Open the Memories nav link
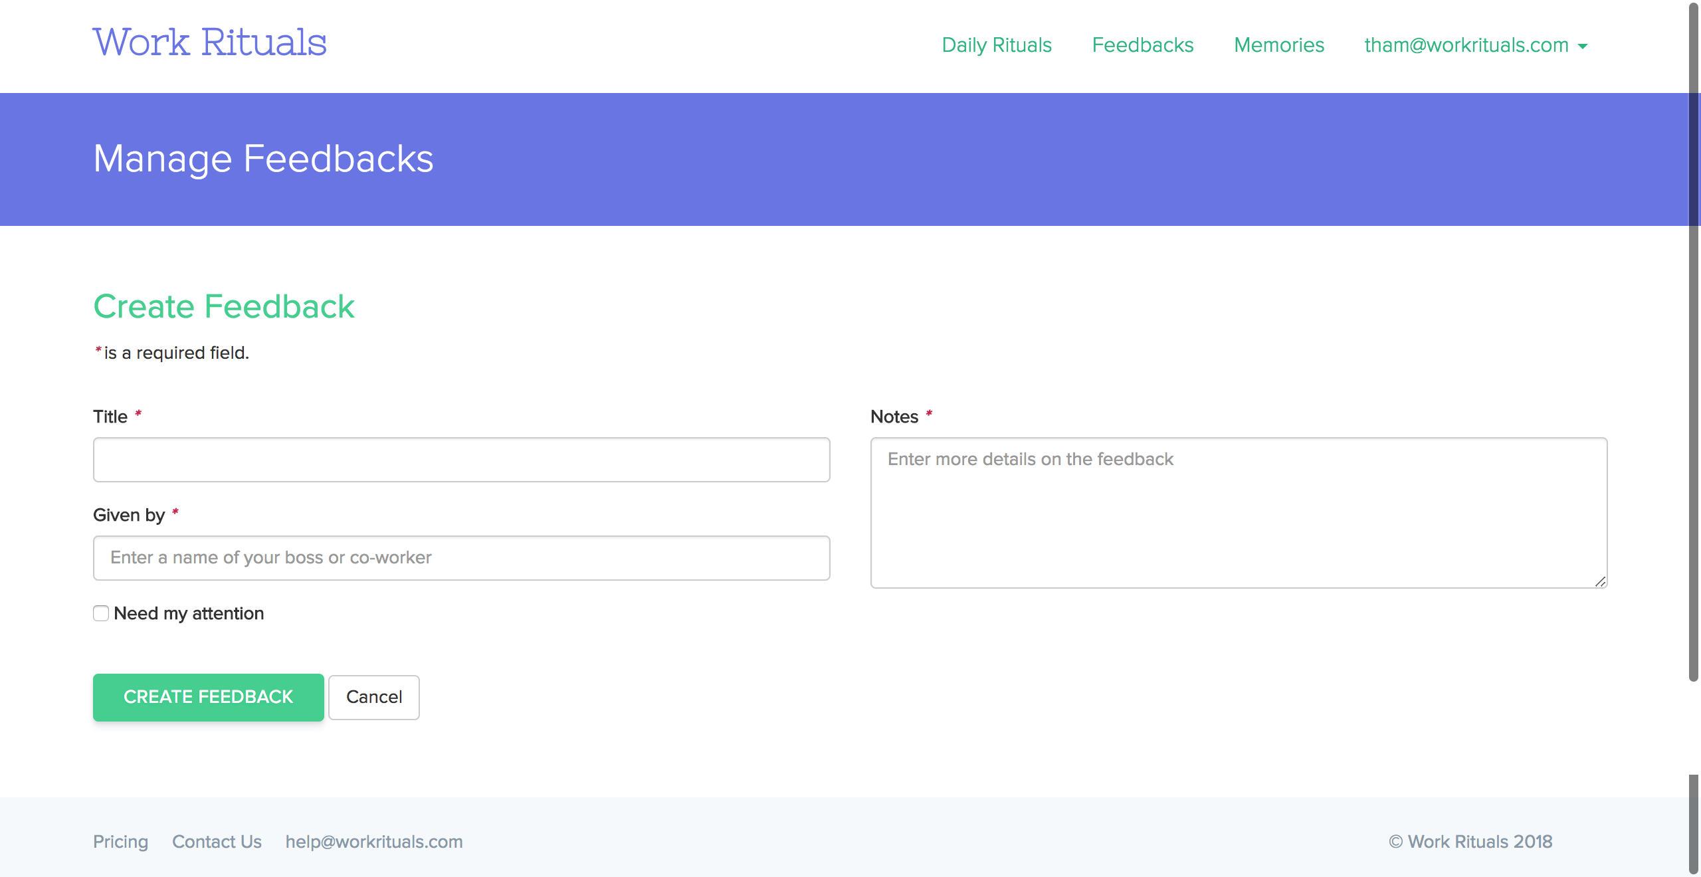 click(1279, 45)
